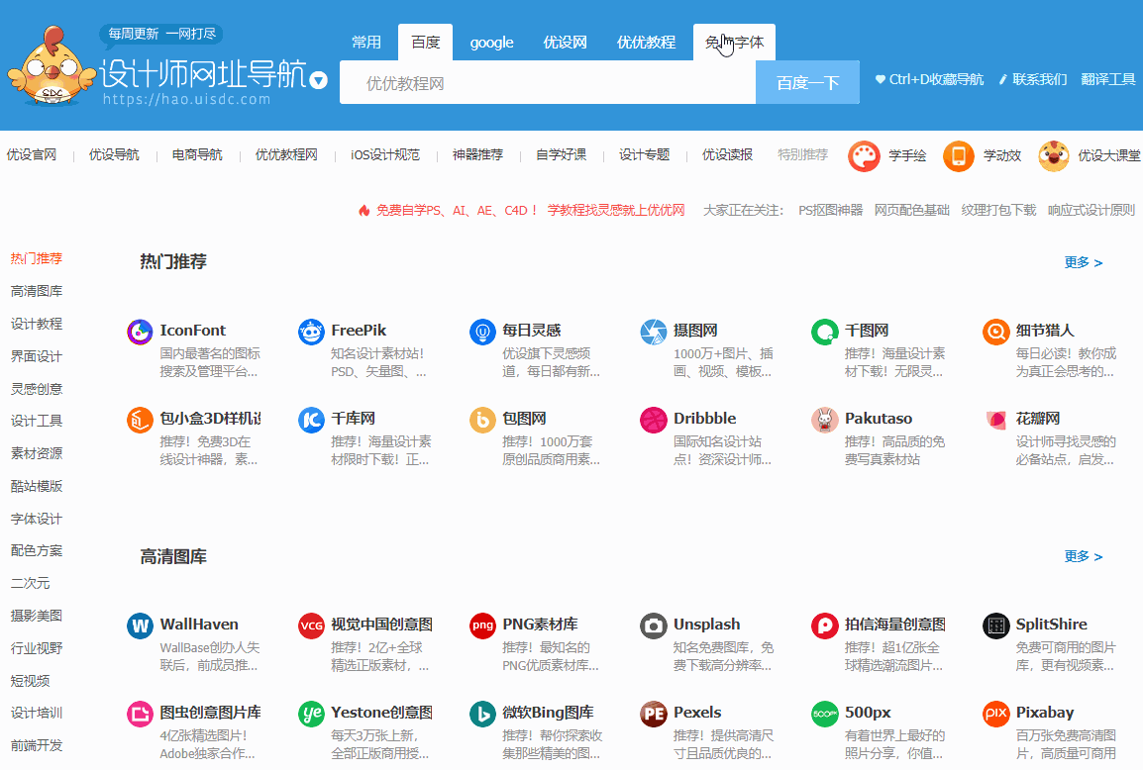
Task: Click the 网页配色基础 trending link
Action: (912, 210)
